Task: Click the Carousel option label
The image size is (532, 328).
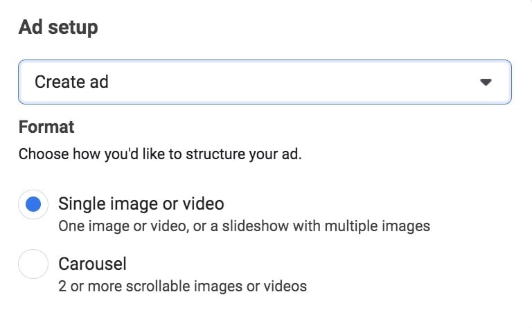Action: (x=92, y=263)
